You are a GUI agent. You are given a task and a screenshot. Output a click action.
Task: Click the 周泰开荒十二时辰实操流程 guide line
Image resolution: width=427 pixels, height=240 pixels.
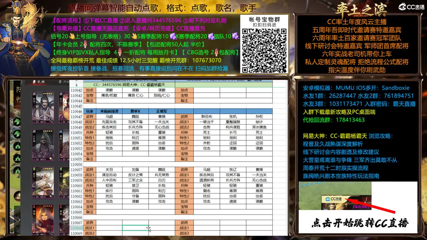[x=336, y=168]
